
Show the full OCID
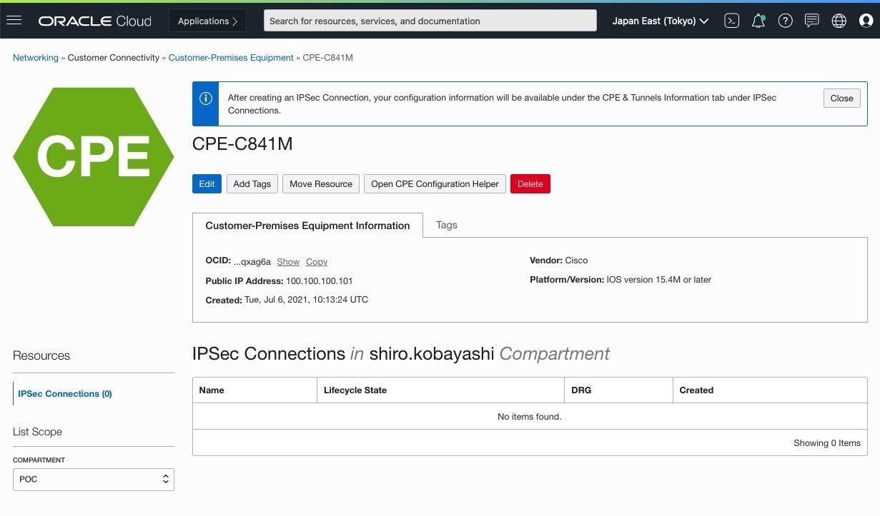click(x=288, y=262)
